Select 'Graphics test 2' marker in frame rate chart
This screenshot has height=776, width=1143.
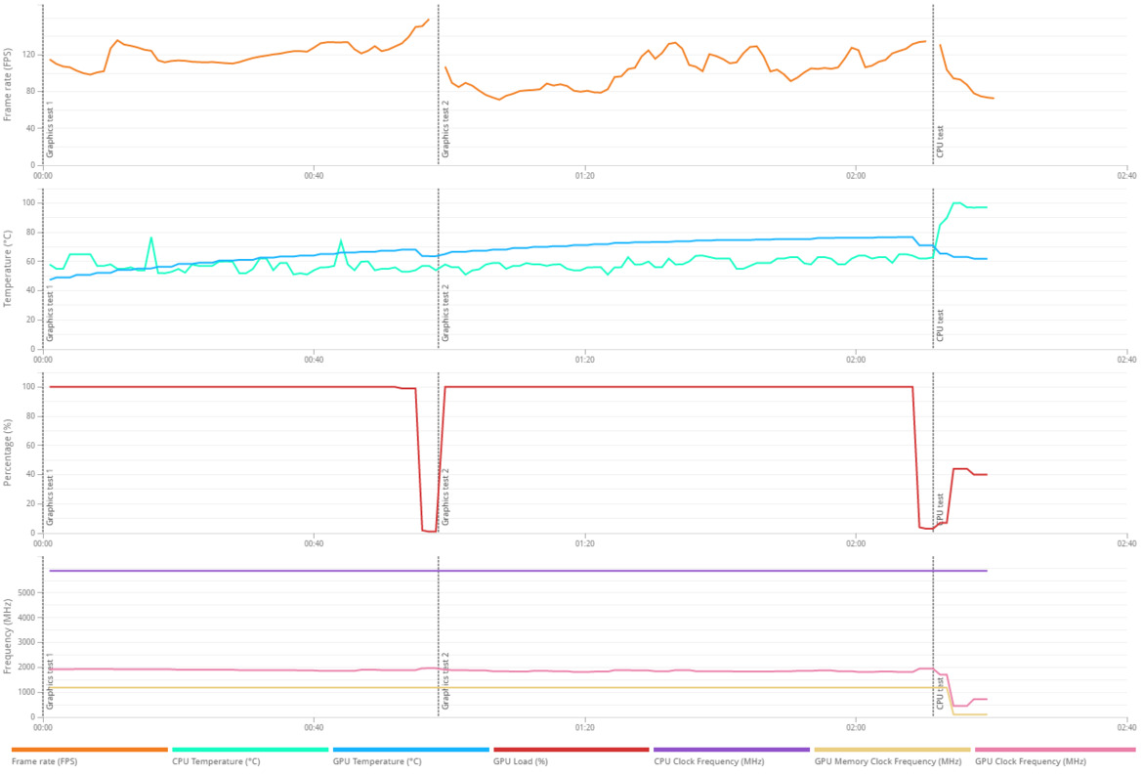445,130
